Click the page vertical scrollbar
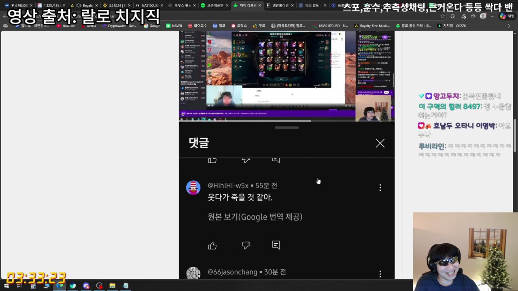This screenshot has width=518, height=291. coord(515,135)
